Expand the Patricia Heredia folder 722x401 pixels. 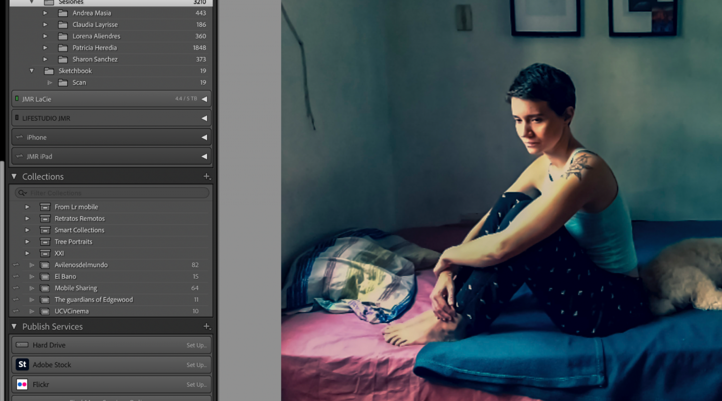coord(45,48)
